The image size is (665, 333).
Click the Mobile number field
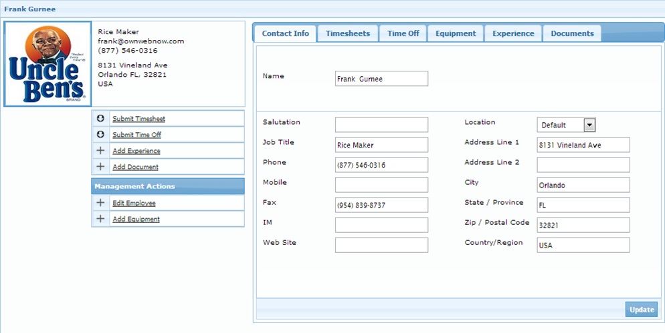pos(381,185)
